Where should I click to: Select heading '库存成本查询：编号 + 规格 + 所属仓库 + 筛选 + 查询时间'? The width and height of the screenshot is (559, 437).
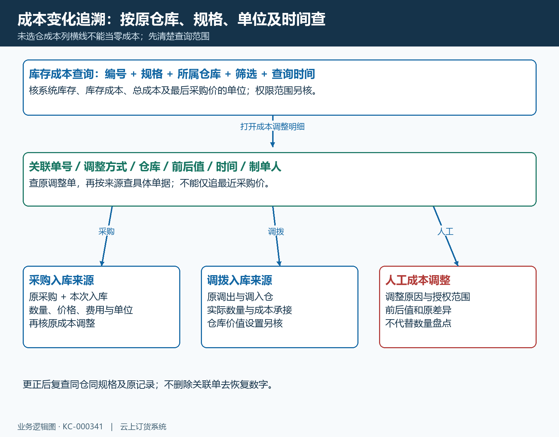172,74
